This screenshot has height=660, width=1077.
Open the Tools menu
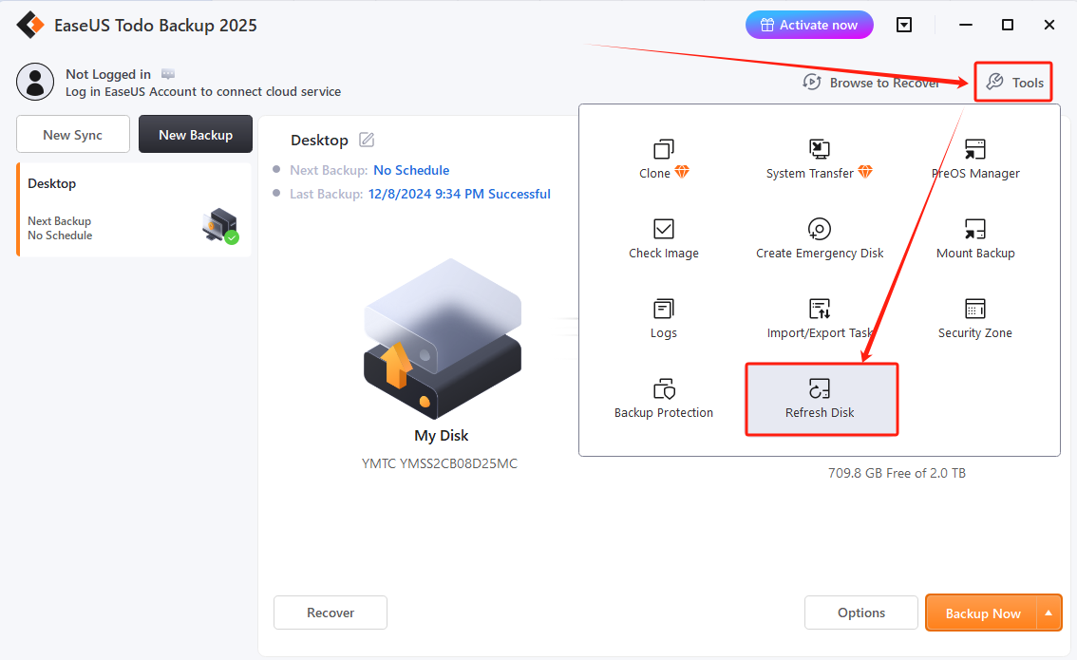point(1013,83)
